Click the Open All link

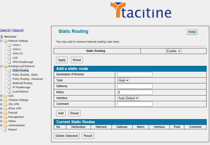5,30
